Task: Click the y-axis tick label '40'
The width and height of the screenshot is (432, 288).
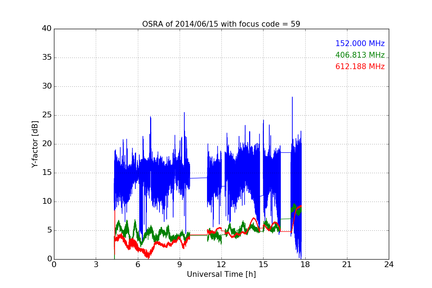Action: click(47, 29)
